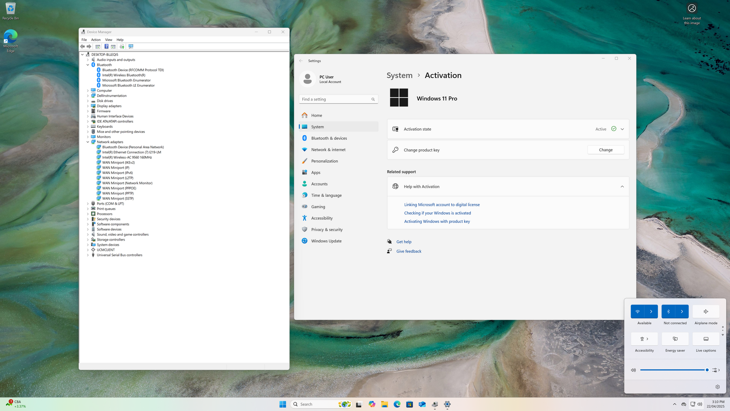Click the Settings back arrow
Screen dimensions: 730x411
[x=301, y=61]
